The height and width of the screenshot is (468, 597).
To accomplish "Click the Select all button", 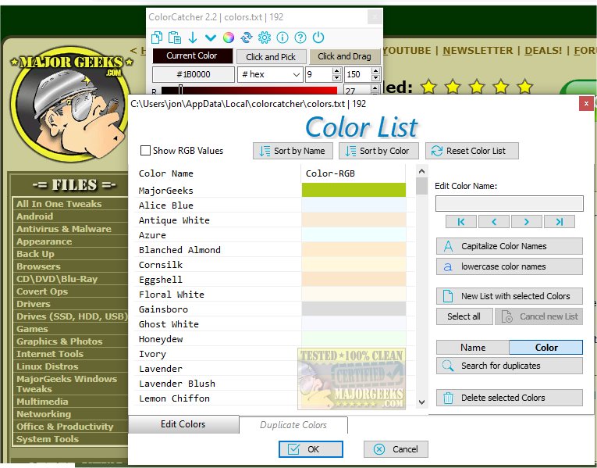I will click(464, 316).
